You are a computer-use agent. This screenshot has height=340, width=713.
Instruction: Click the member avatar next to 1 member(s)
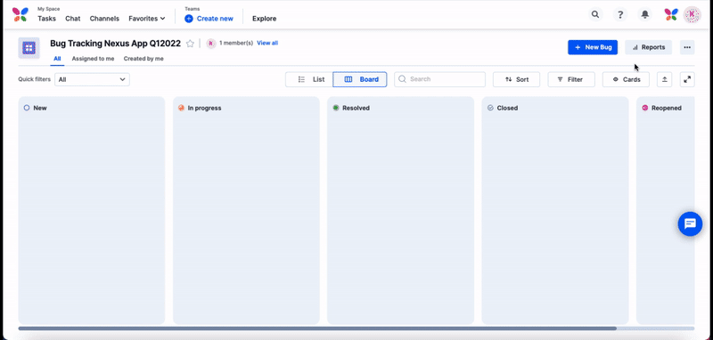[x=211, y=43]
